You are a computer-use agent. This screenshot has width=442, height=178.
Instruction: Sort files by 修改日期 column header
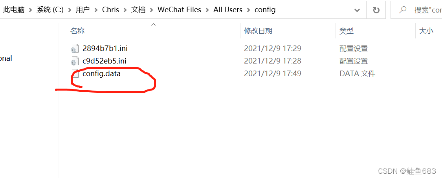258,31
